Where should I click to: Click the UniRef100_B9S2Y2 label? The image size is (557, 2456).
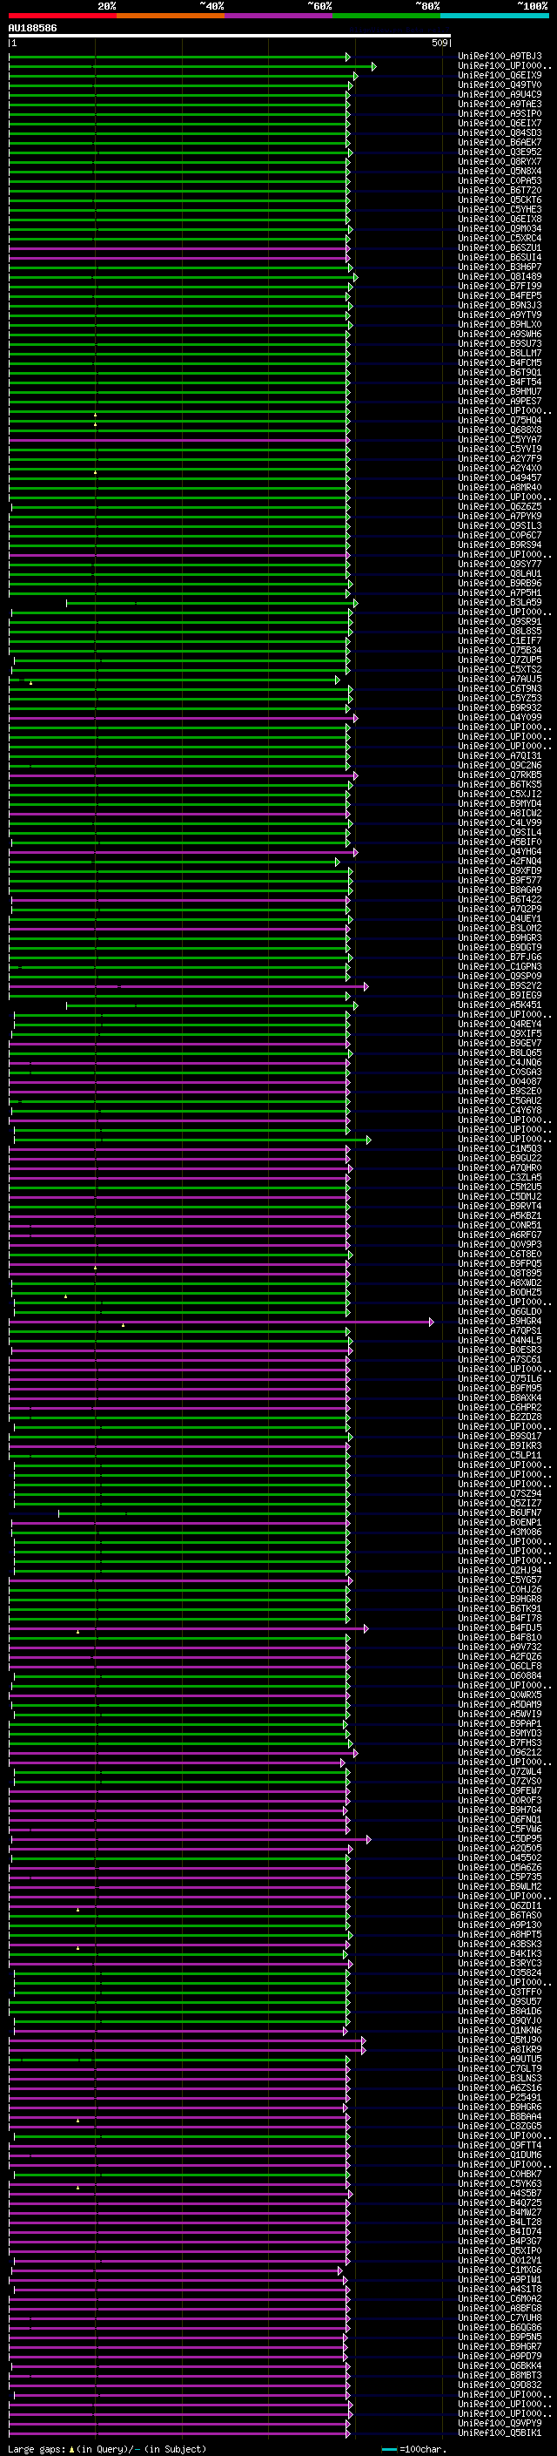pyautogui.click(x=500, y=986)
